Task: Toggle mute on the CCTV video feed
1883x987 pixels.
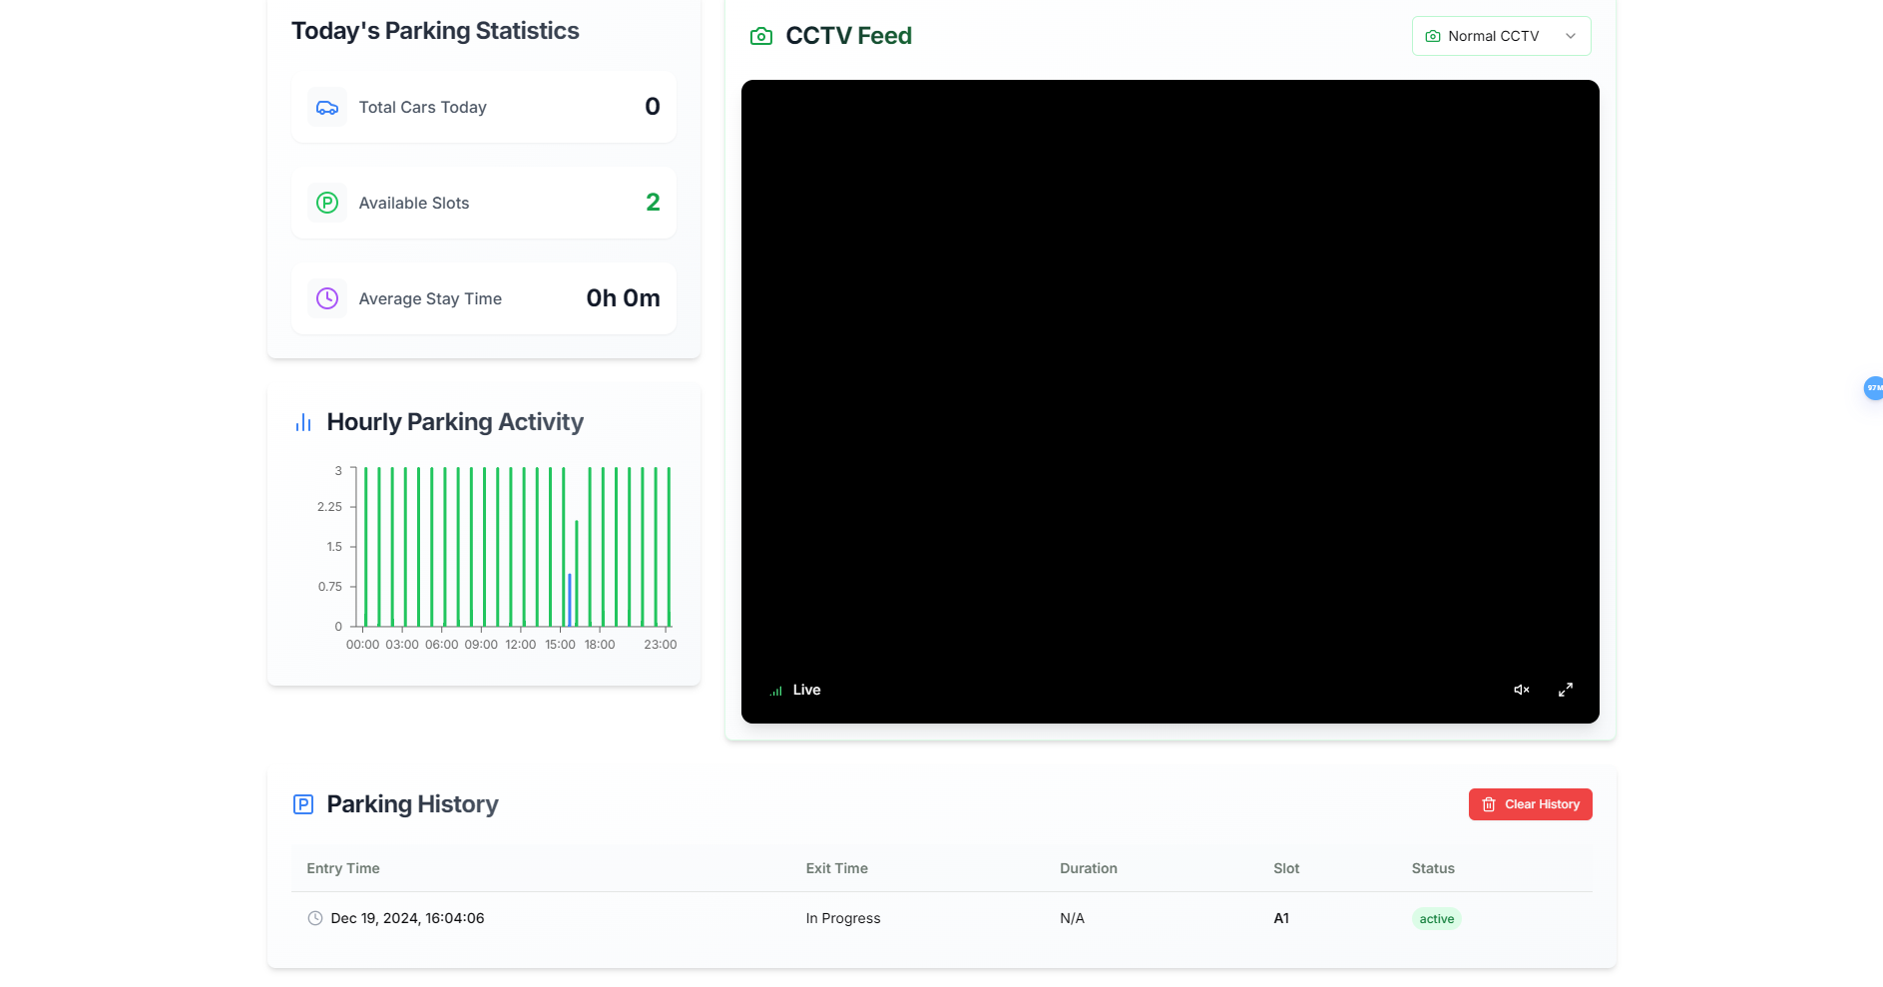Action: [1521, 690]
